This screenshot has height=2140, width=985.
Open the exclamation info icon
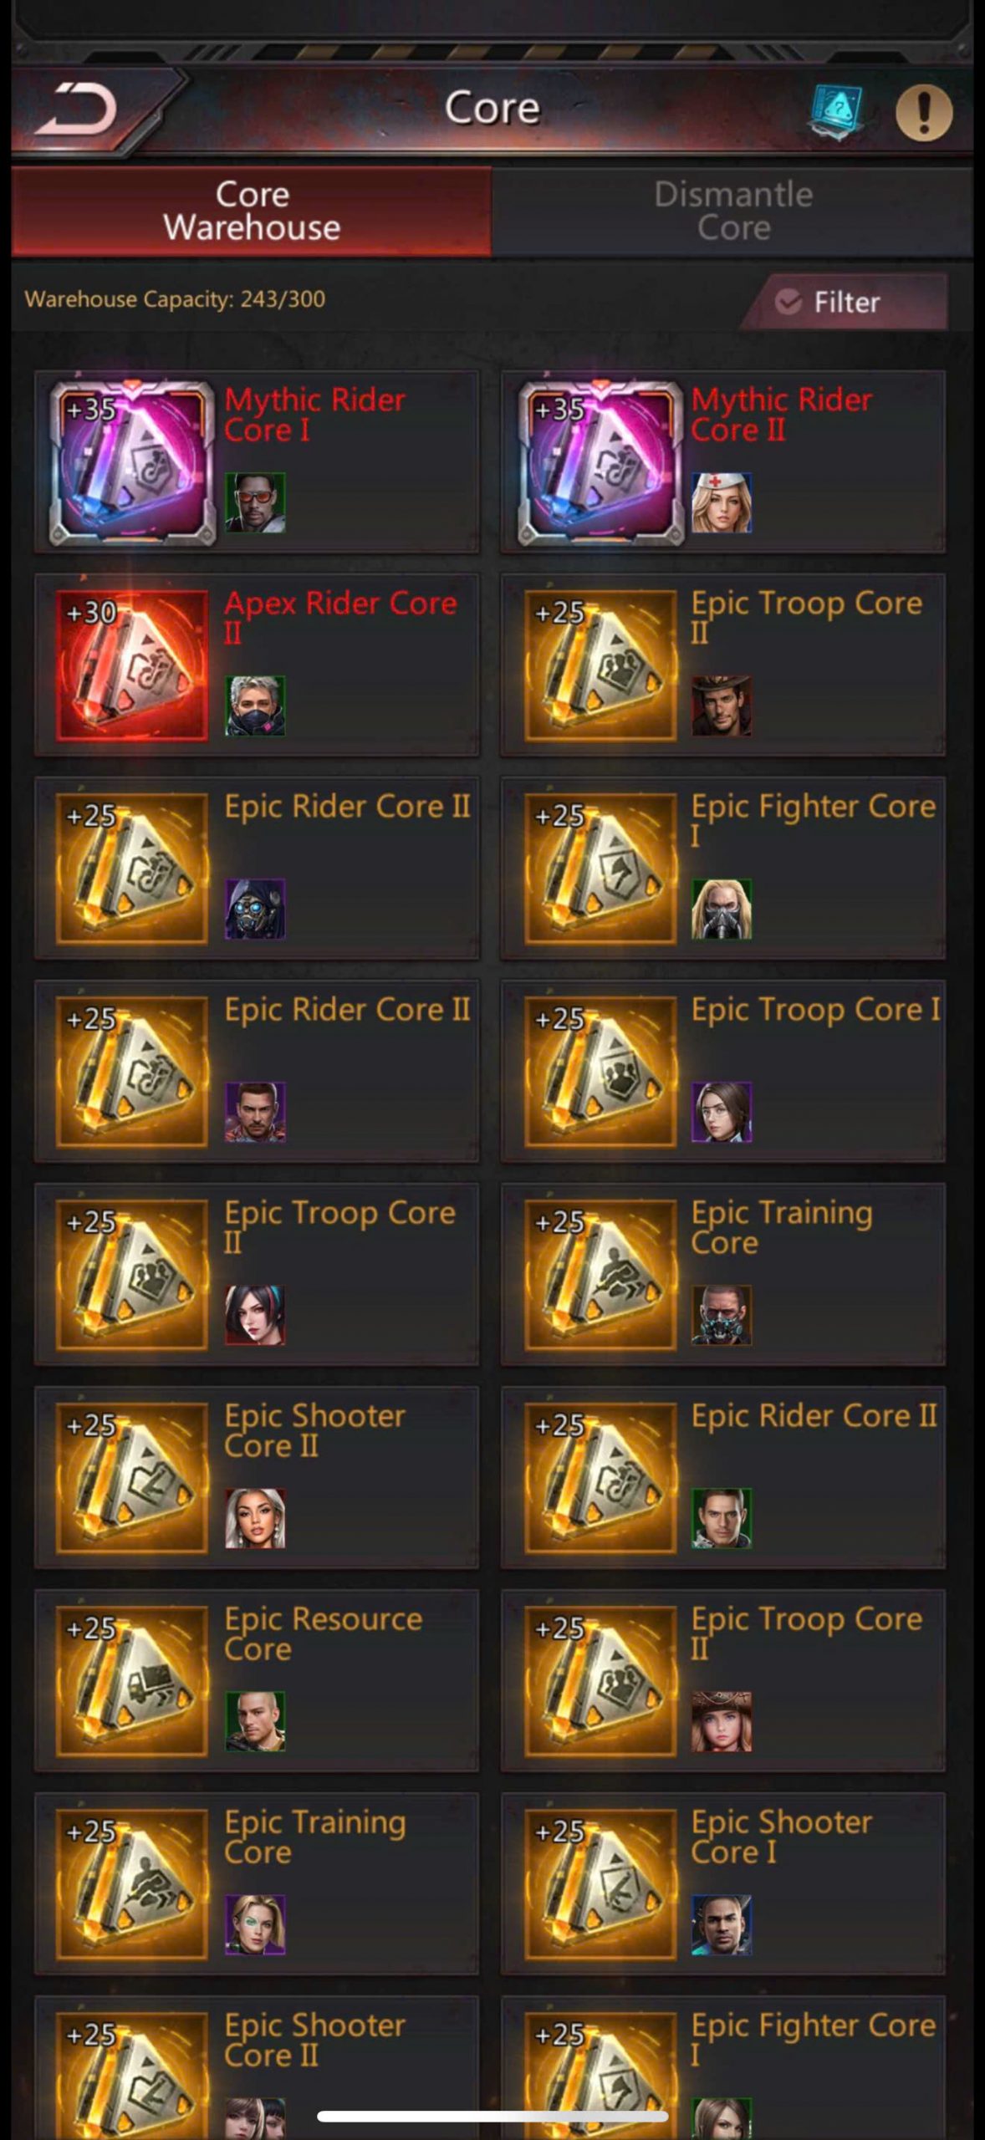point(923,111)
